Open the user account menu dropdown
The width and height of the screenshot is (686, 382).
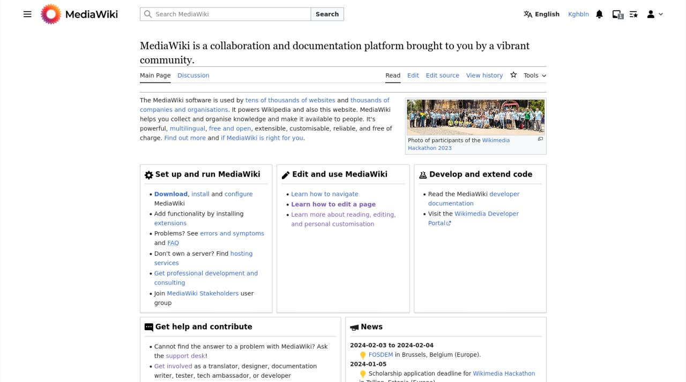654,14
